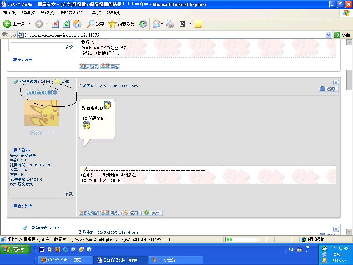Launch Firefox from quick launch bar

pyautogui.click(x=58, y=249)
